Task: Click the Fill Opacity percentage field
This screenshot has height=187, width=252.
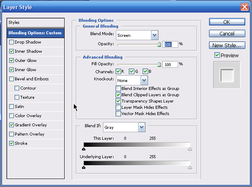Action: coord(170,64)
